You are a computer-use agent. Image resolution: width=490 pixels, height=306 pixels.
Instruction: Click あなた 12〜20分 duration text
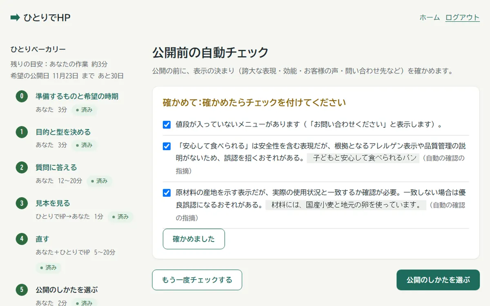click(x=59, y=181)
